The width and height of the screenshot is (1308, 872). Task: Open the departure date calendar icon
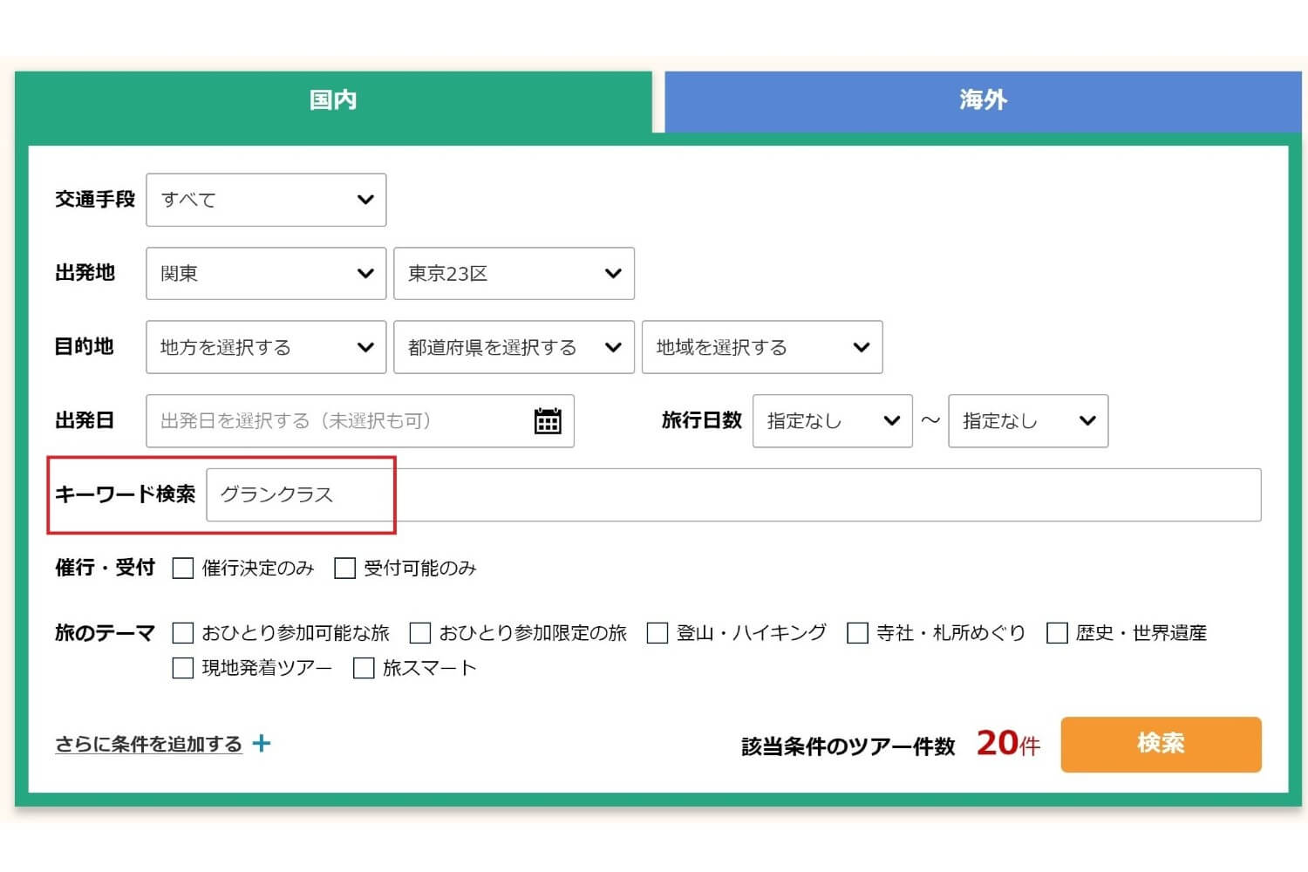(547, 421)
